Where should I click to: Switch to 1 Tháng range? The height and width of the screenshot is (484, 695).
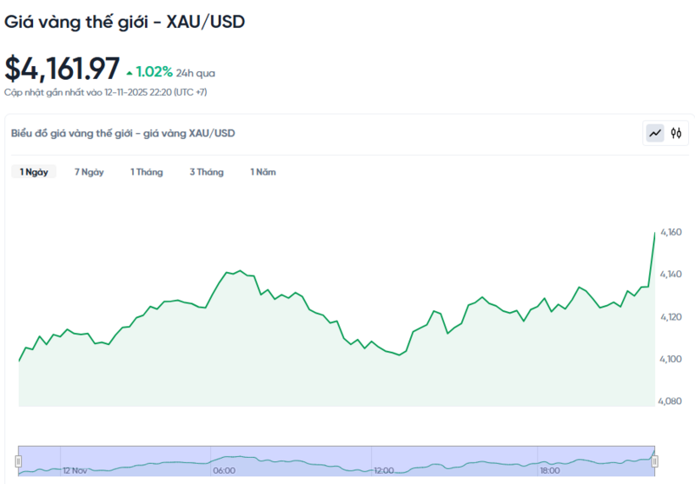[147, 172]
